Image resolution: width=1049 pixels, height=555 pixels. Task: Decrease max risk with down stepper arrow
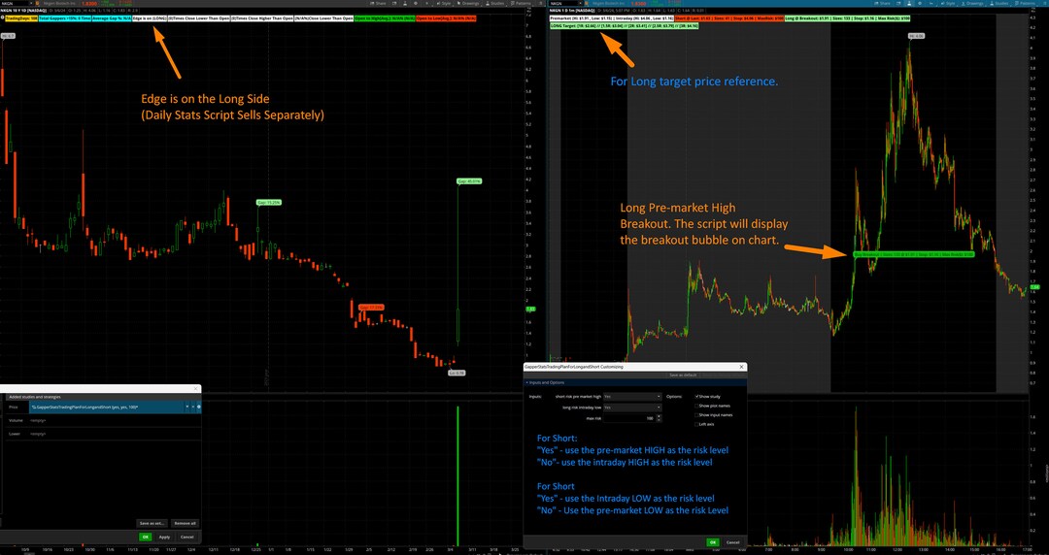659,420
